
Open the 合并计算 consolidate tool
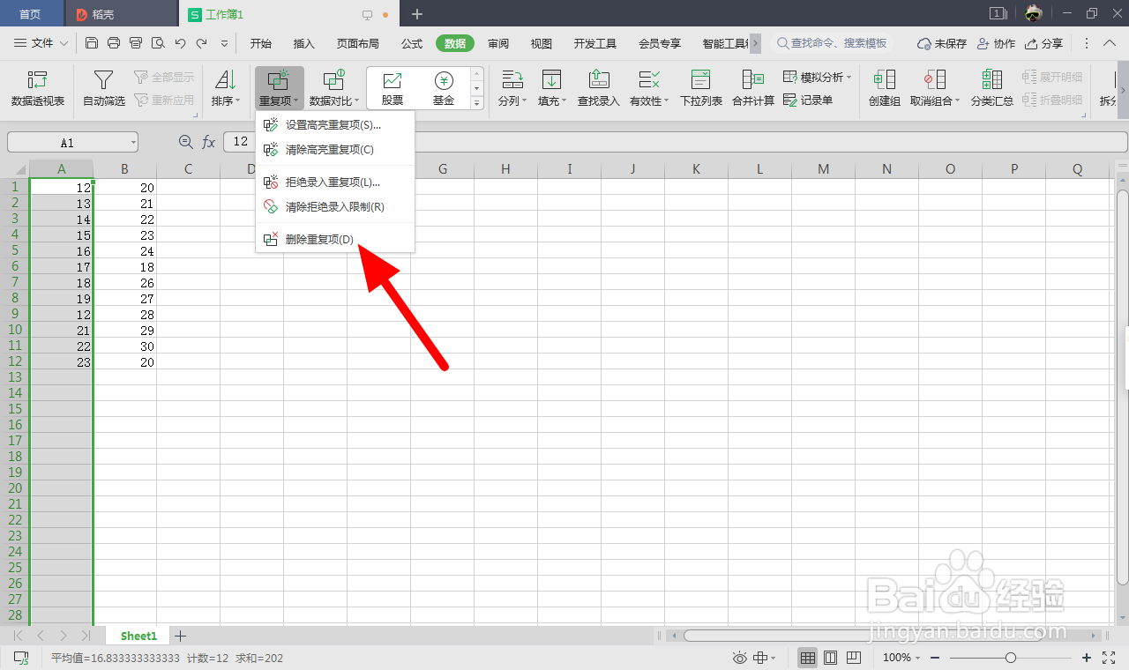point(753,88)
